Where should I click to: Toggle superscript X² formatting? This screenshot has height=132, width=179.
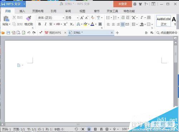click(65, 24)
